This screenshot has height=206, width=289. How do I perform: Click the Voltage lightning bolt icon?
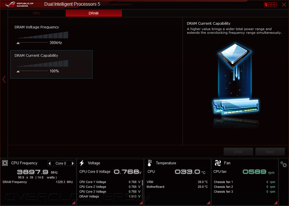coord(82,163)
